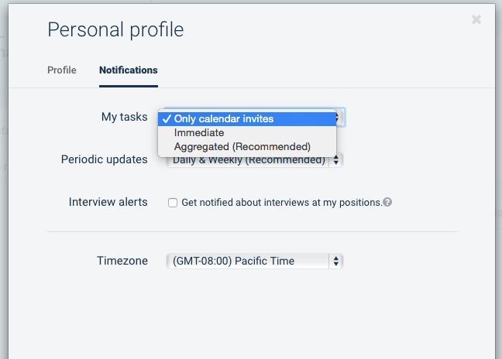Click the help question mark icon

click(x=387, y=203)
